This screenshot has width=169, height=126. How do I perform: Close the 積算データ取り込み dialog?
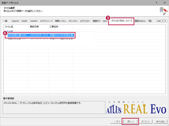pyautogui.click(x=165, y=3)
